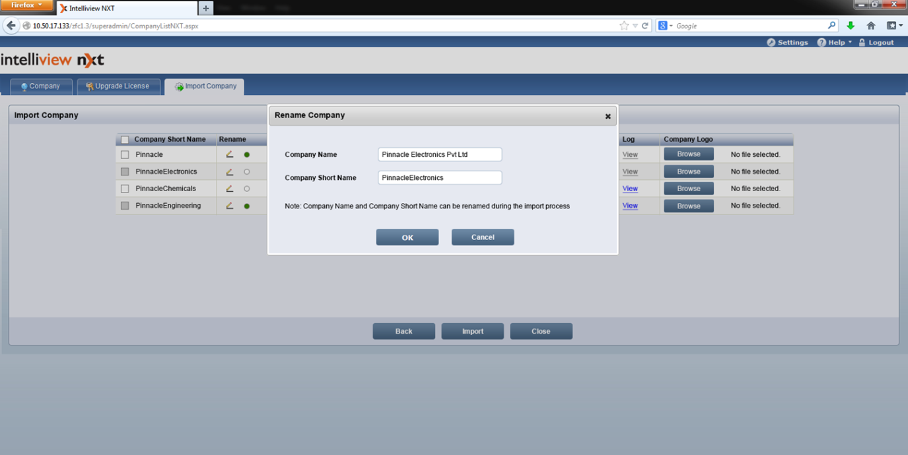Check the Pinnacle company checkbox
The image size is (908, 455).
tap(125, 155)
